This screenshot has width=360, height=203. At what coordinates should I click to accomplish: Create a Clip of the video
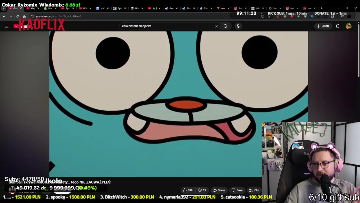click(x=254, y=190)
